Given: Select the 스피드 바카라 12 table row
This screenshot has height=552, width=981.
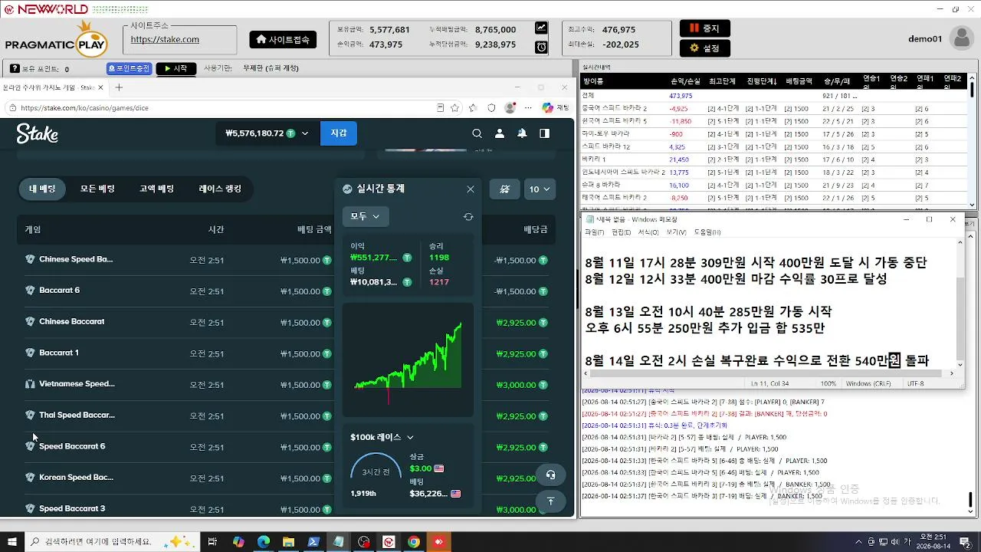Looking at the screenshot, I should point(774,146).
